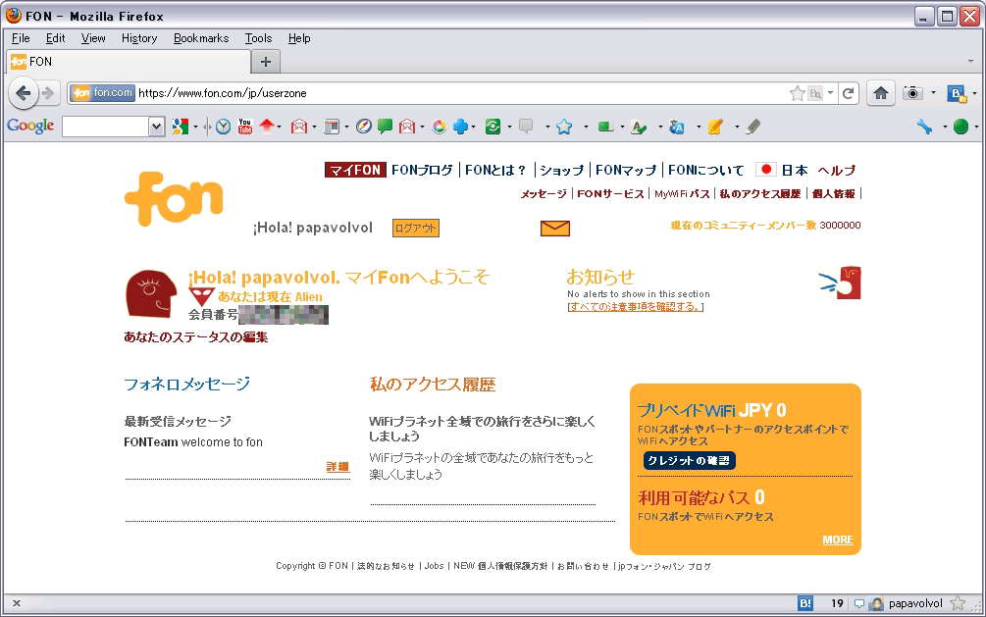Viewport: 986px width, 617px height.
Task: Click the blue star bookmarks toolbar icon
Action: 564,127
